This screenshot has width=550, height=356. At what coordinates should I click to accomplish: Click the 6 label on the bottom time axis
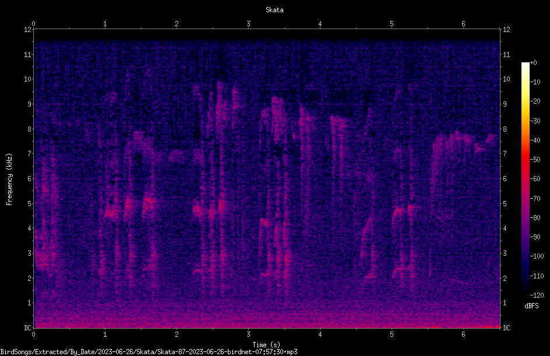(463, 334)
